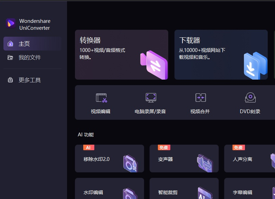This screenshot has width=275, height=199.
Task: Open the 水印编辑 watermark editor card
Action: (x=110, y=189)
